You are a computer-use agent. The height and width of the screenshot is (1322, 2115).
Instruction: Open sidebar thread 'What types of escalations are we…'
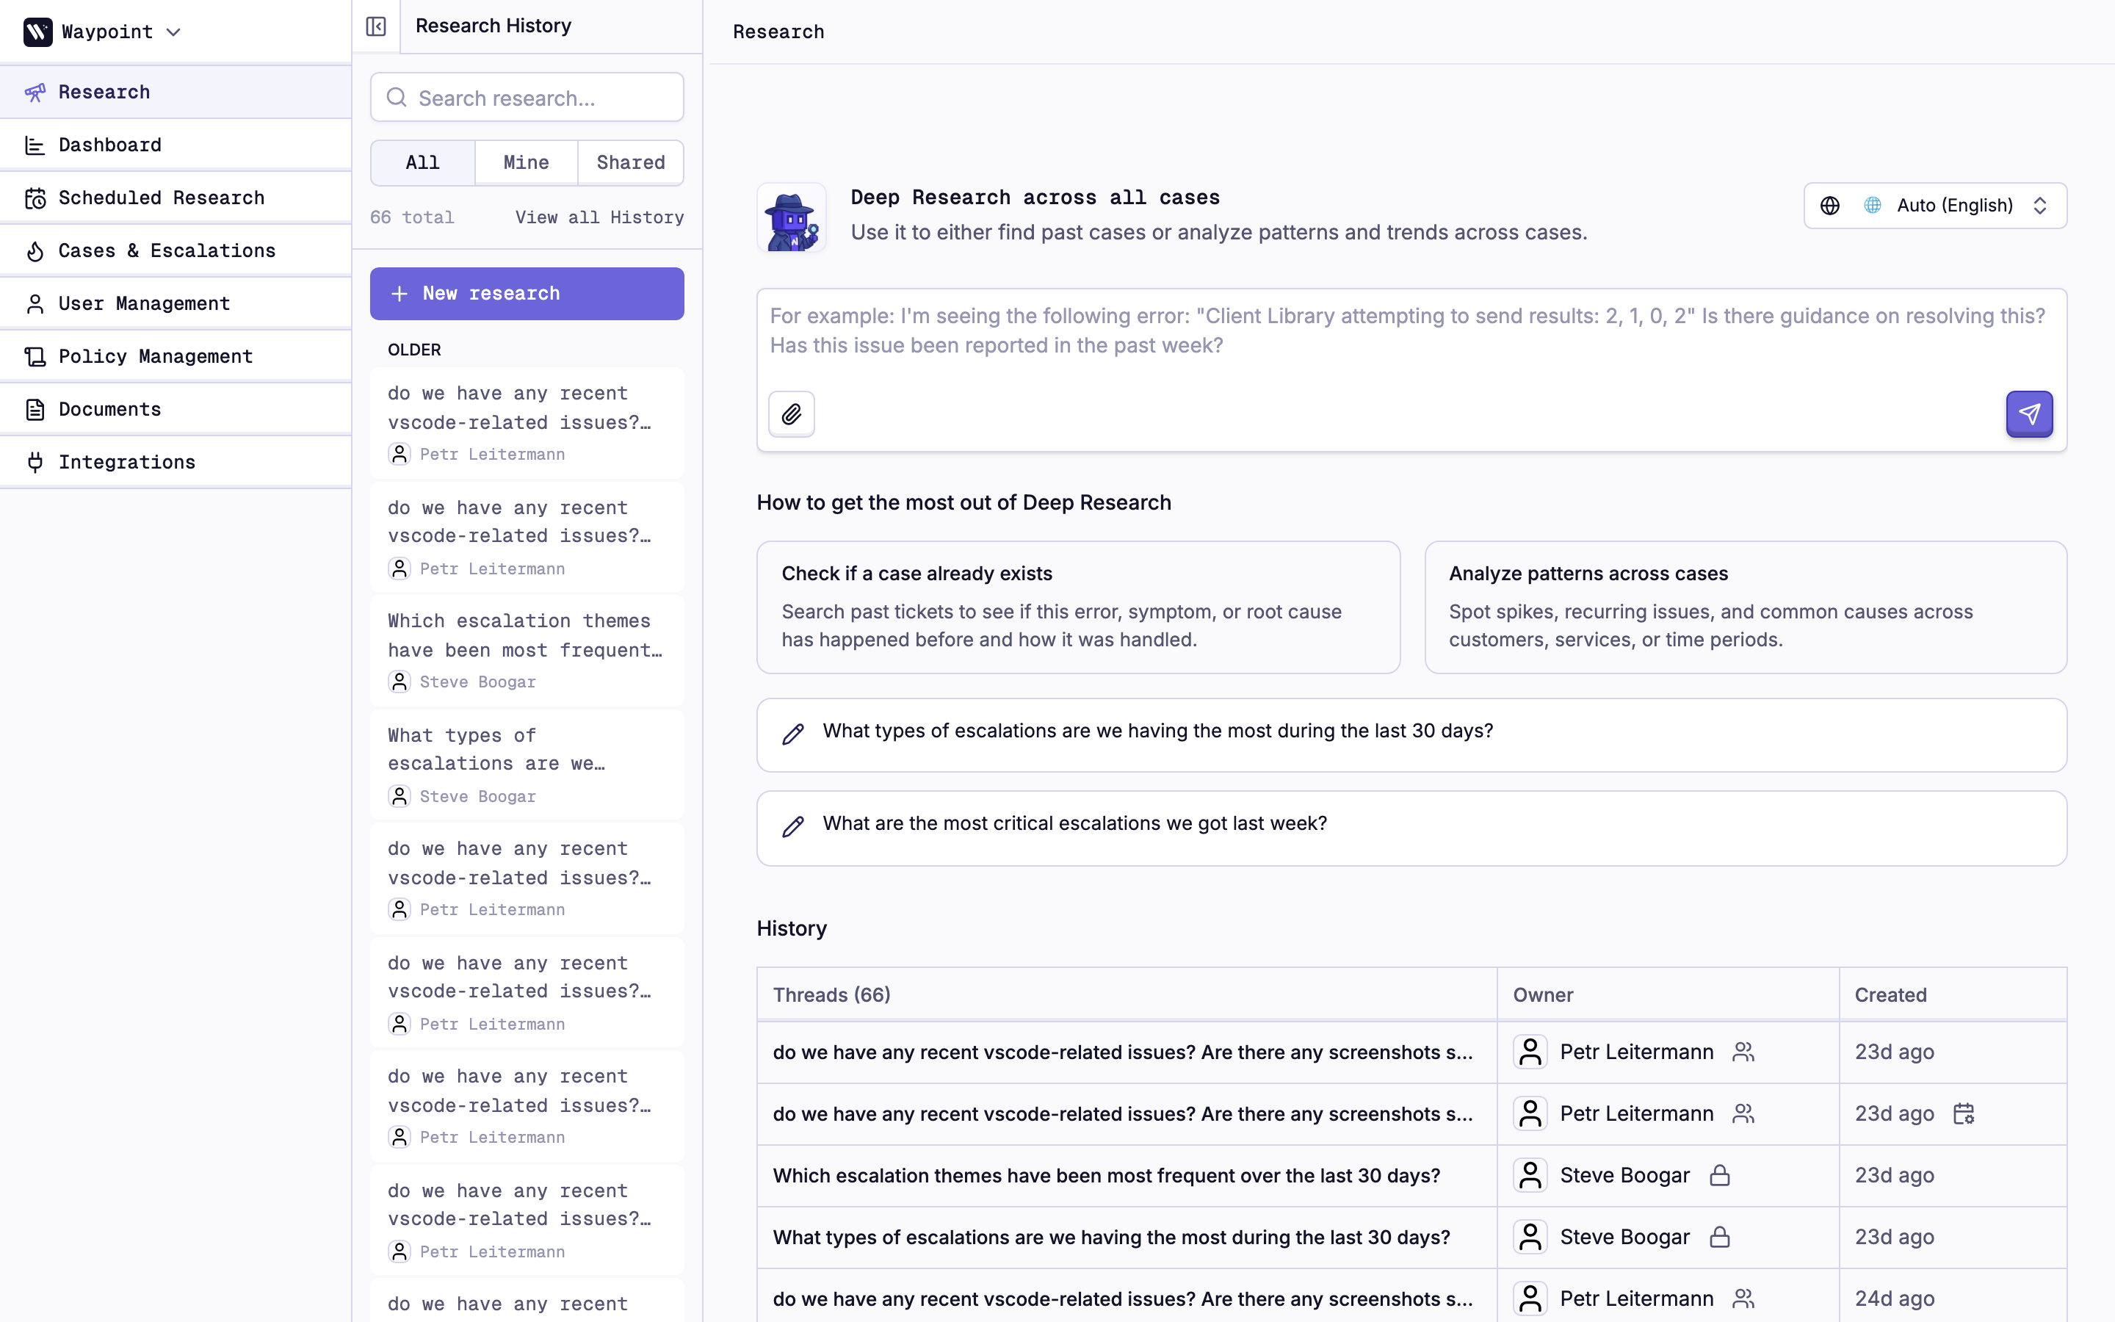(527, 765)
